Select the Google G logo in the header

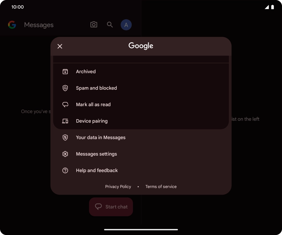[x=12, y=25]
